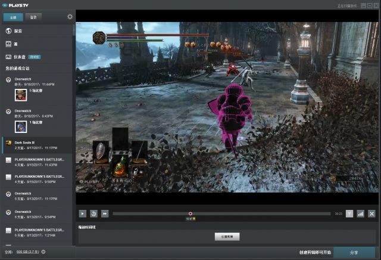Click the filter funnel icon

[349, 213]
